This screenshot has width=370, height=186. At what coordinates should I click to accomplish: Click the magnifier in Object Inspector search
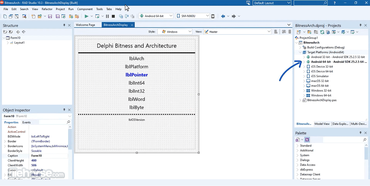pos(68,122)
